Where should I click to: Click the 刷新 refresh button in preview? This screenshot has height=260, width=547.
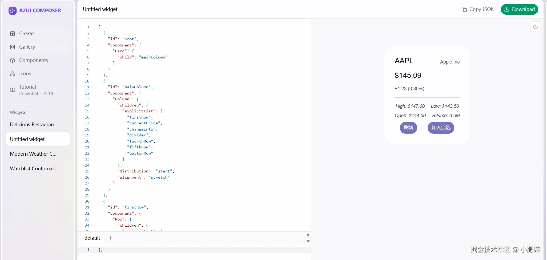click(408, 128)
